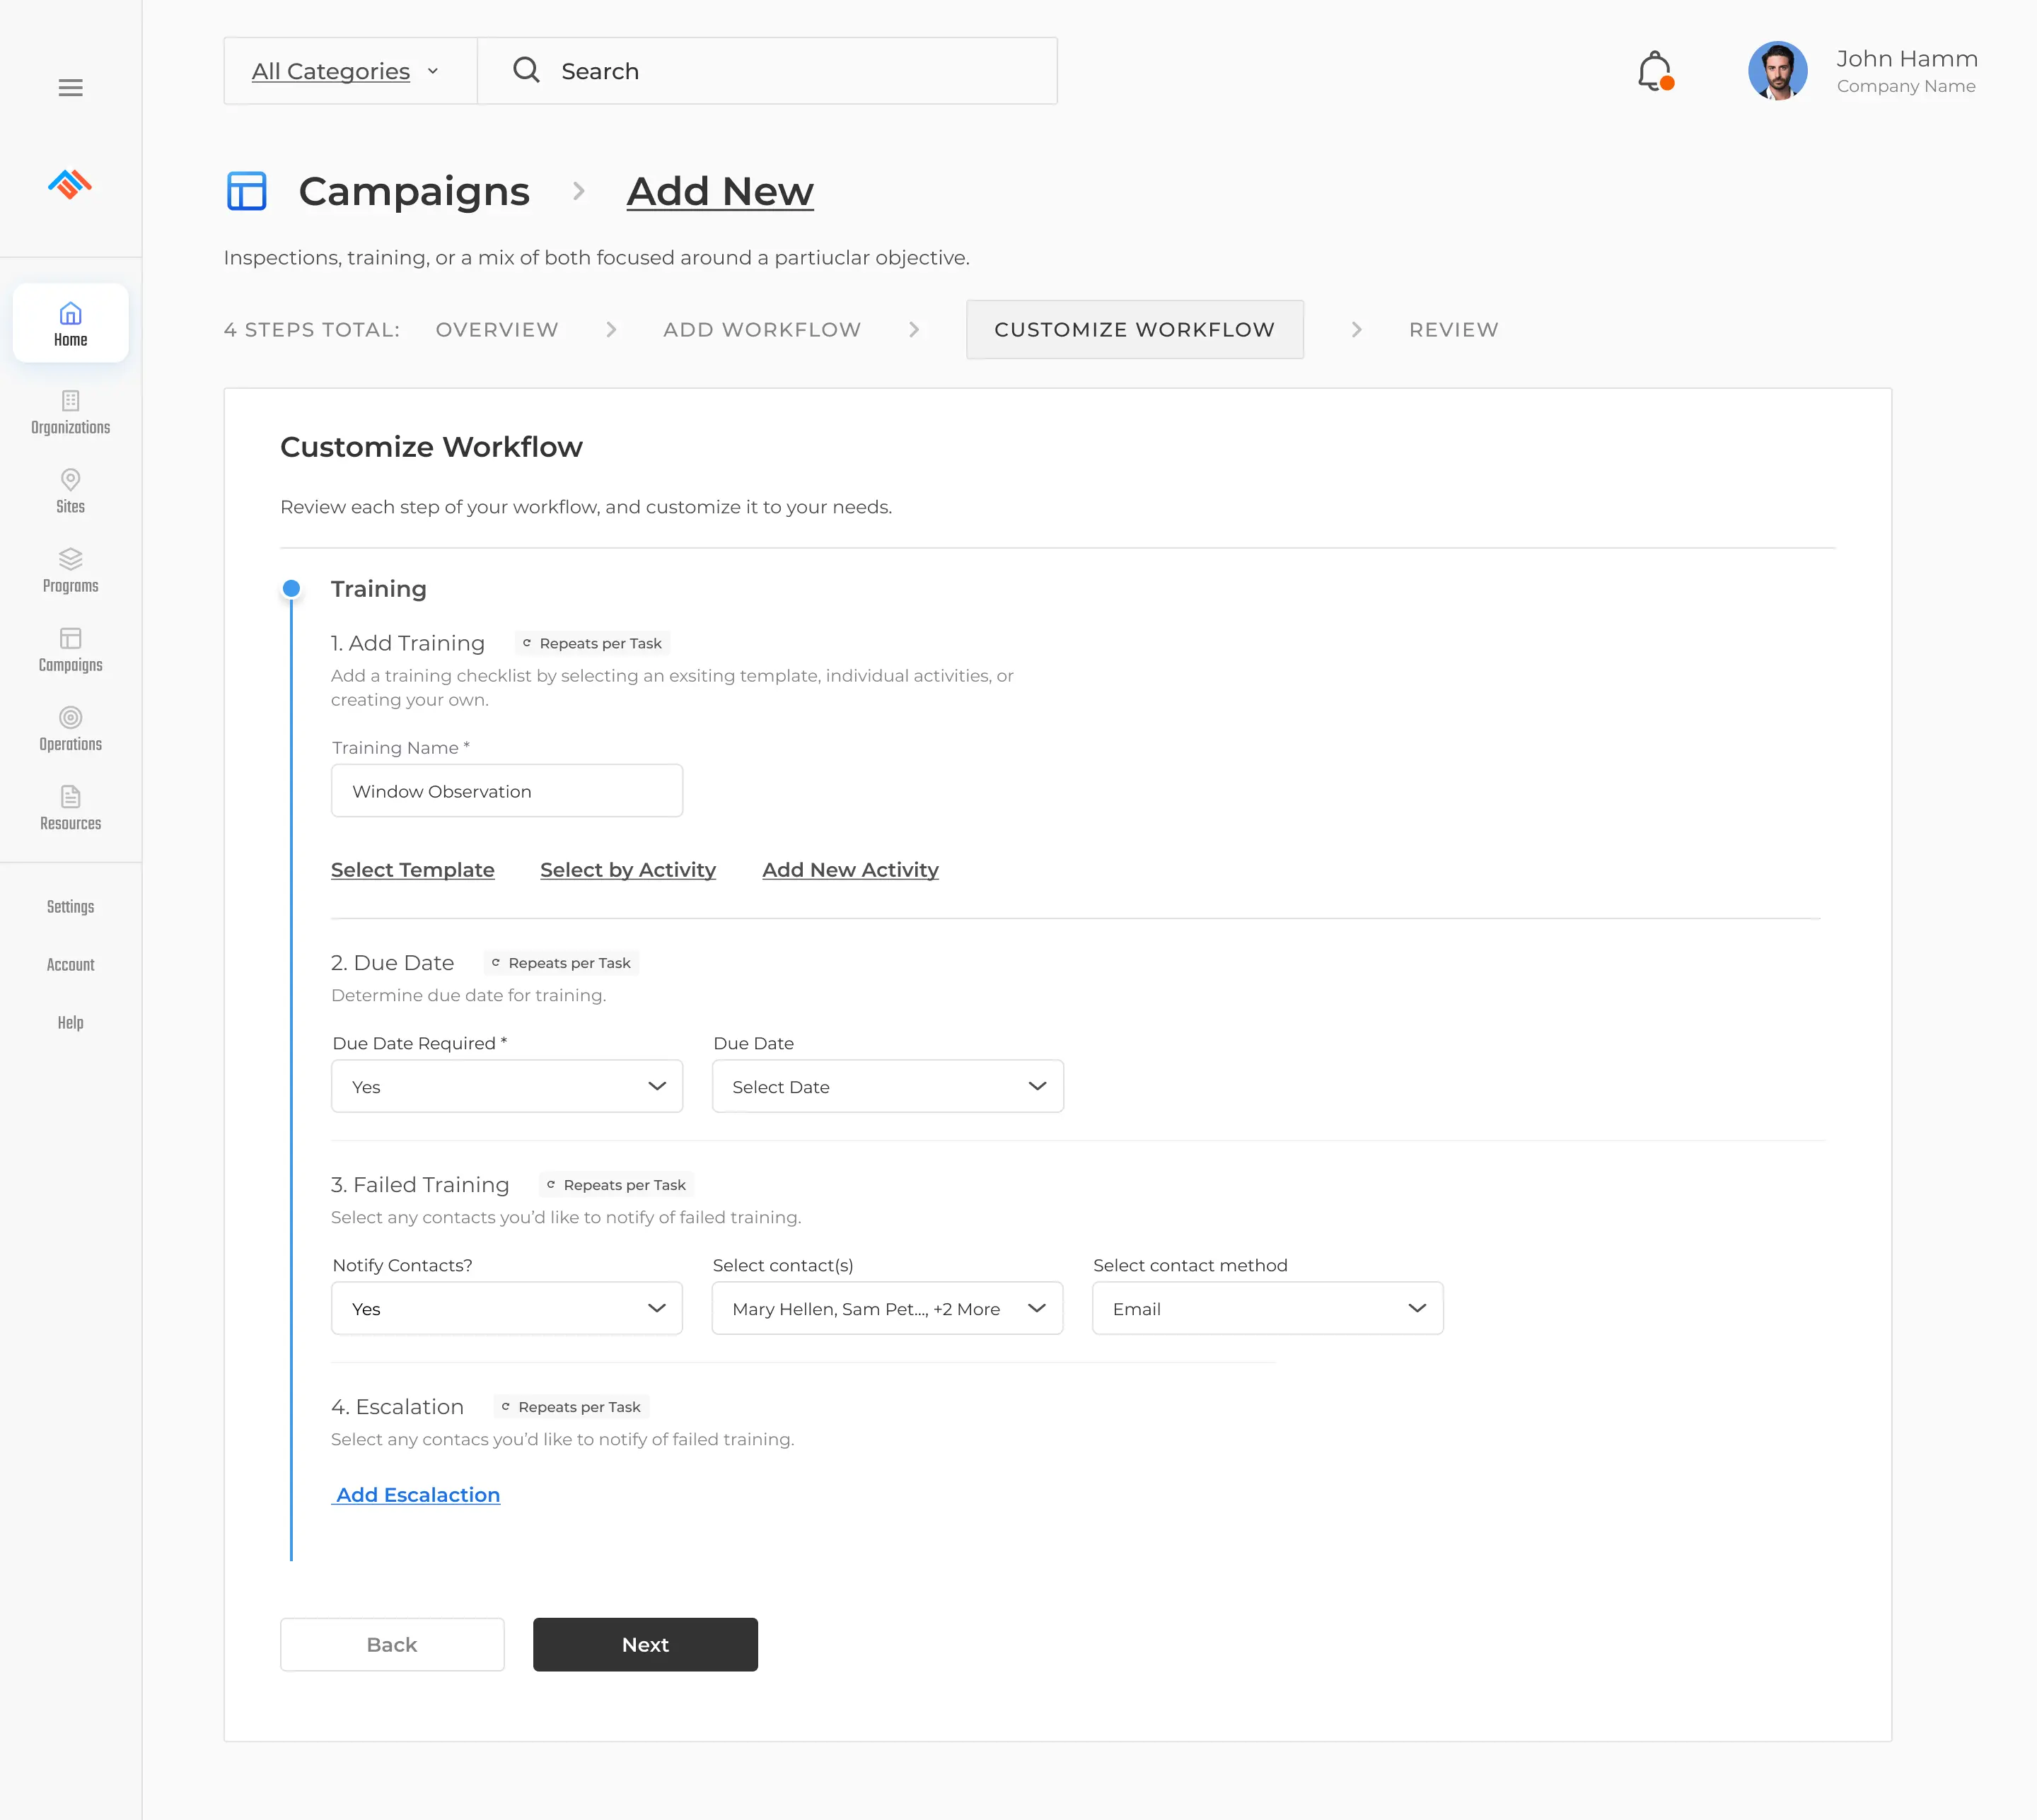Click the Campaigns page header icon
Screen dimensions: 2037x1820
[x=246, y=191]
